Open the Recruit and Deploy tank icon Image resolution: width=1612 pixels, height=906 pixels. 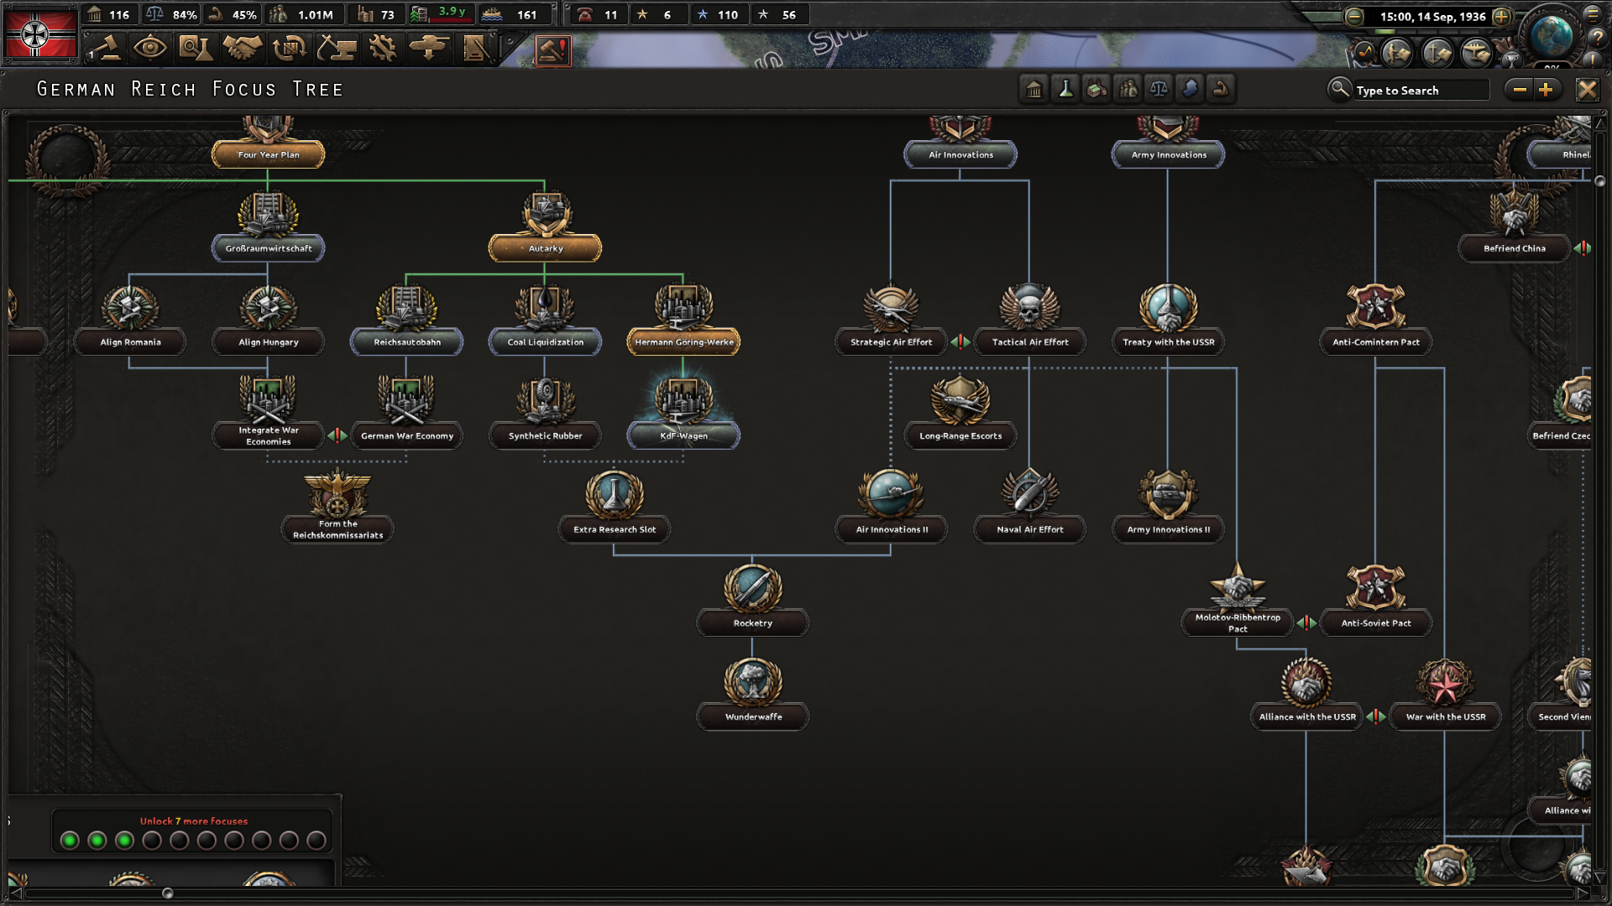(x=429, y=49)
